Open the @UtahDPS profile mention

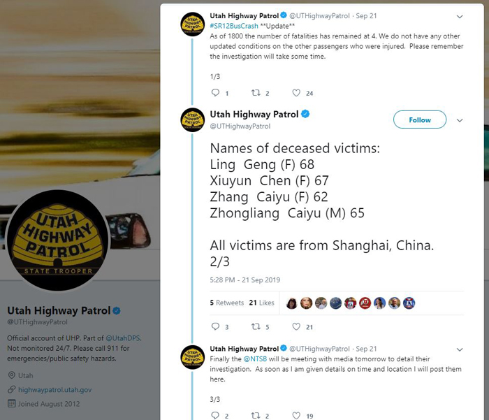(123, 338)
